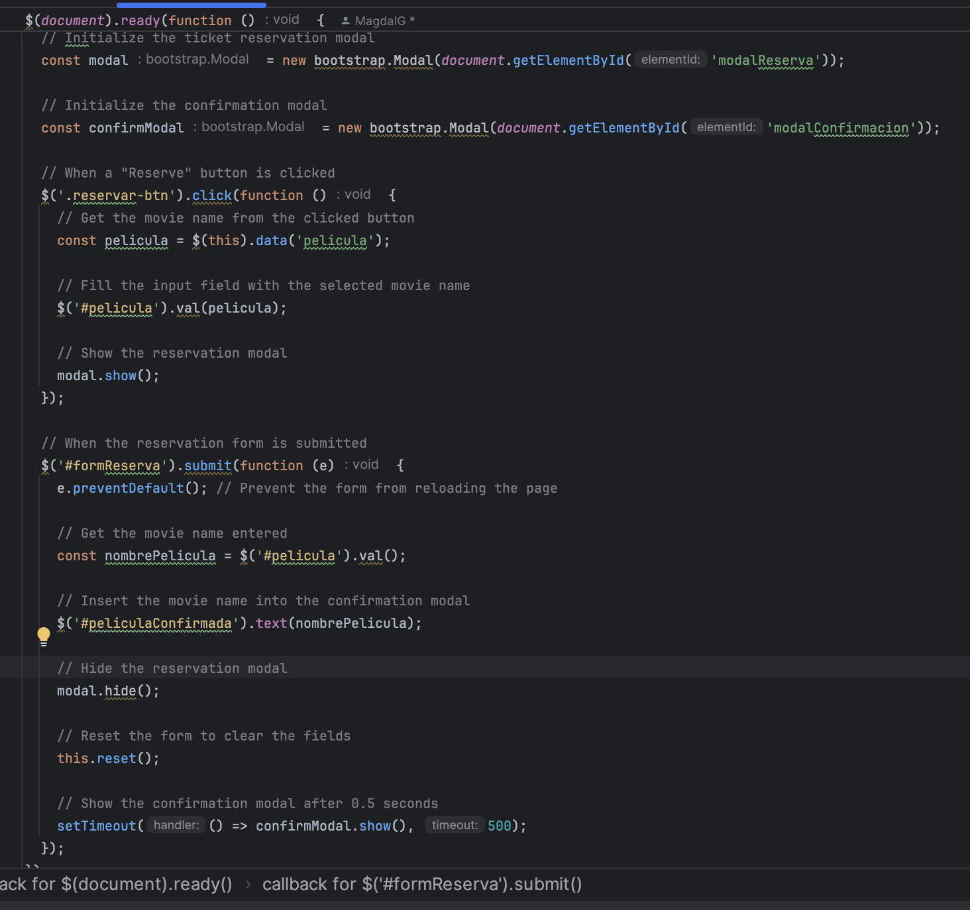Click the 'modalConfirmacion' string literal
This screenshot has width=970, height=910.
click(x=841, y=128)
